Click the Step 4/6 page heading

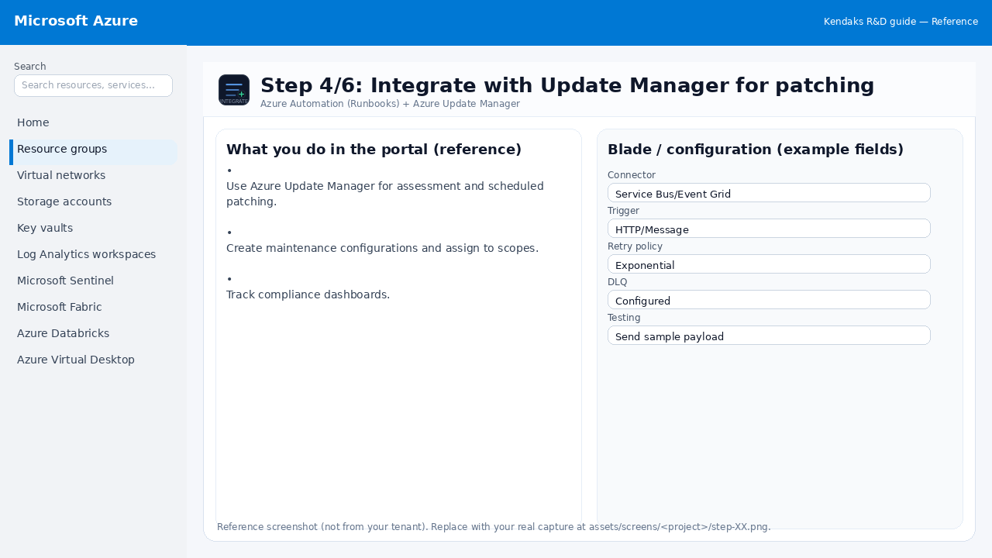point(567,85)
